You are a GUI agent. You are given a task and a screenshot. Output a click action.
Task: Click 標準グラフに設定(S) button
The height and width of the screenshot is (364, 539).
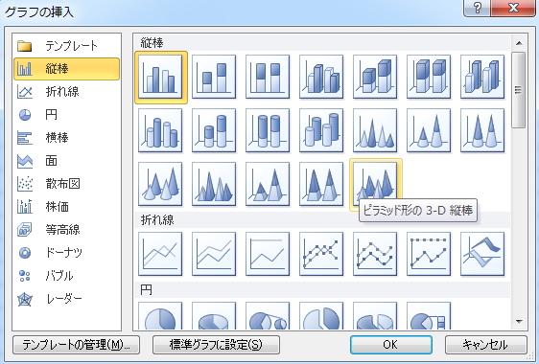pos(216,345)
